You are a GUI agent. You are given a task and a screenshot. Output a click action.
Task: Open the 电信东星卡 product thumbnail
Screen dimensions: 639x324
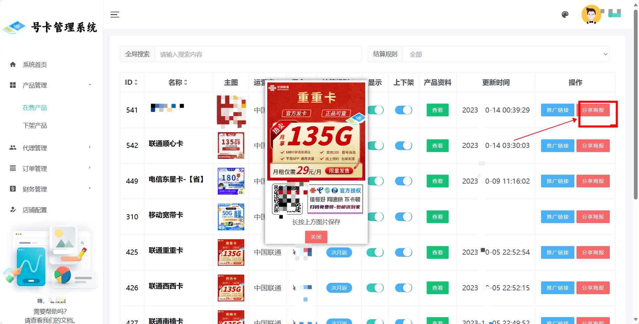click(x=231, y=181)
